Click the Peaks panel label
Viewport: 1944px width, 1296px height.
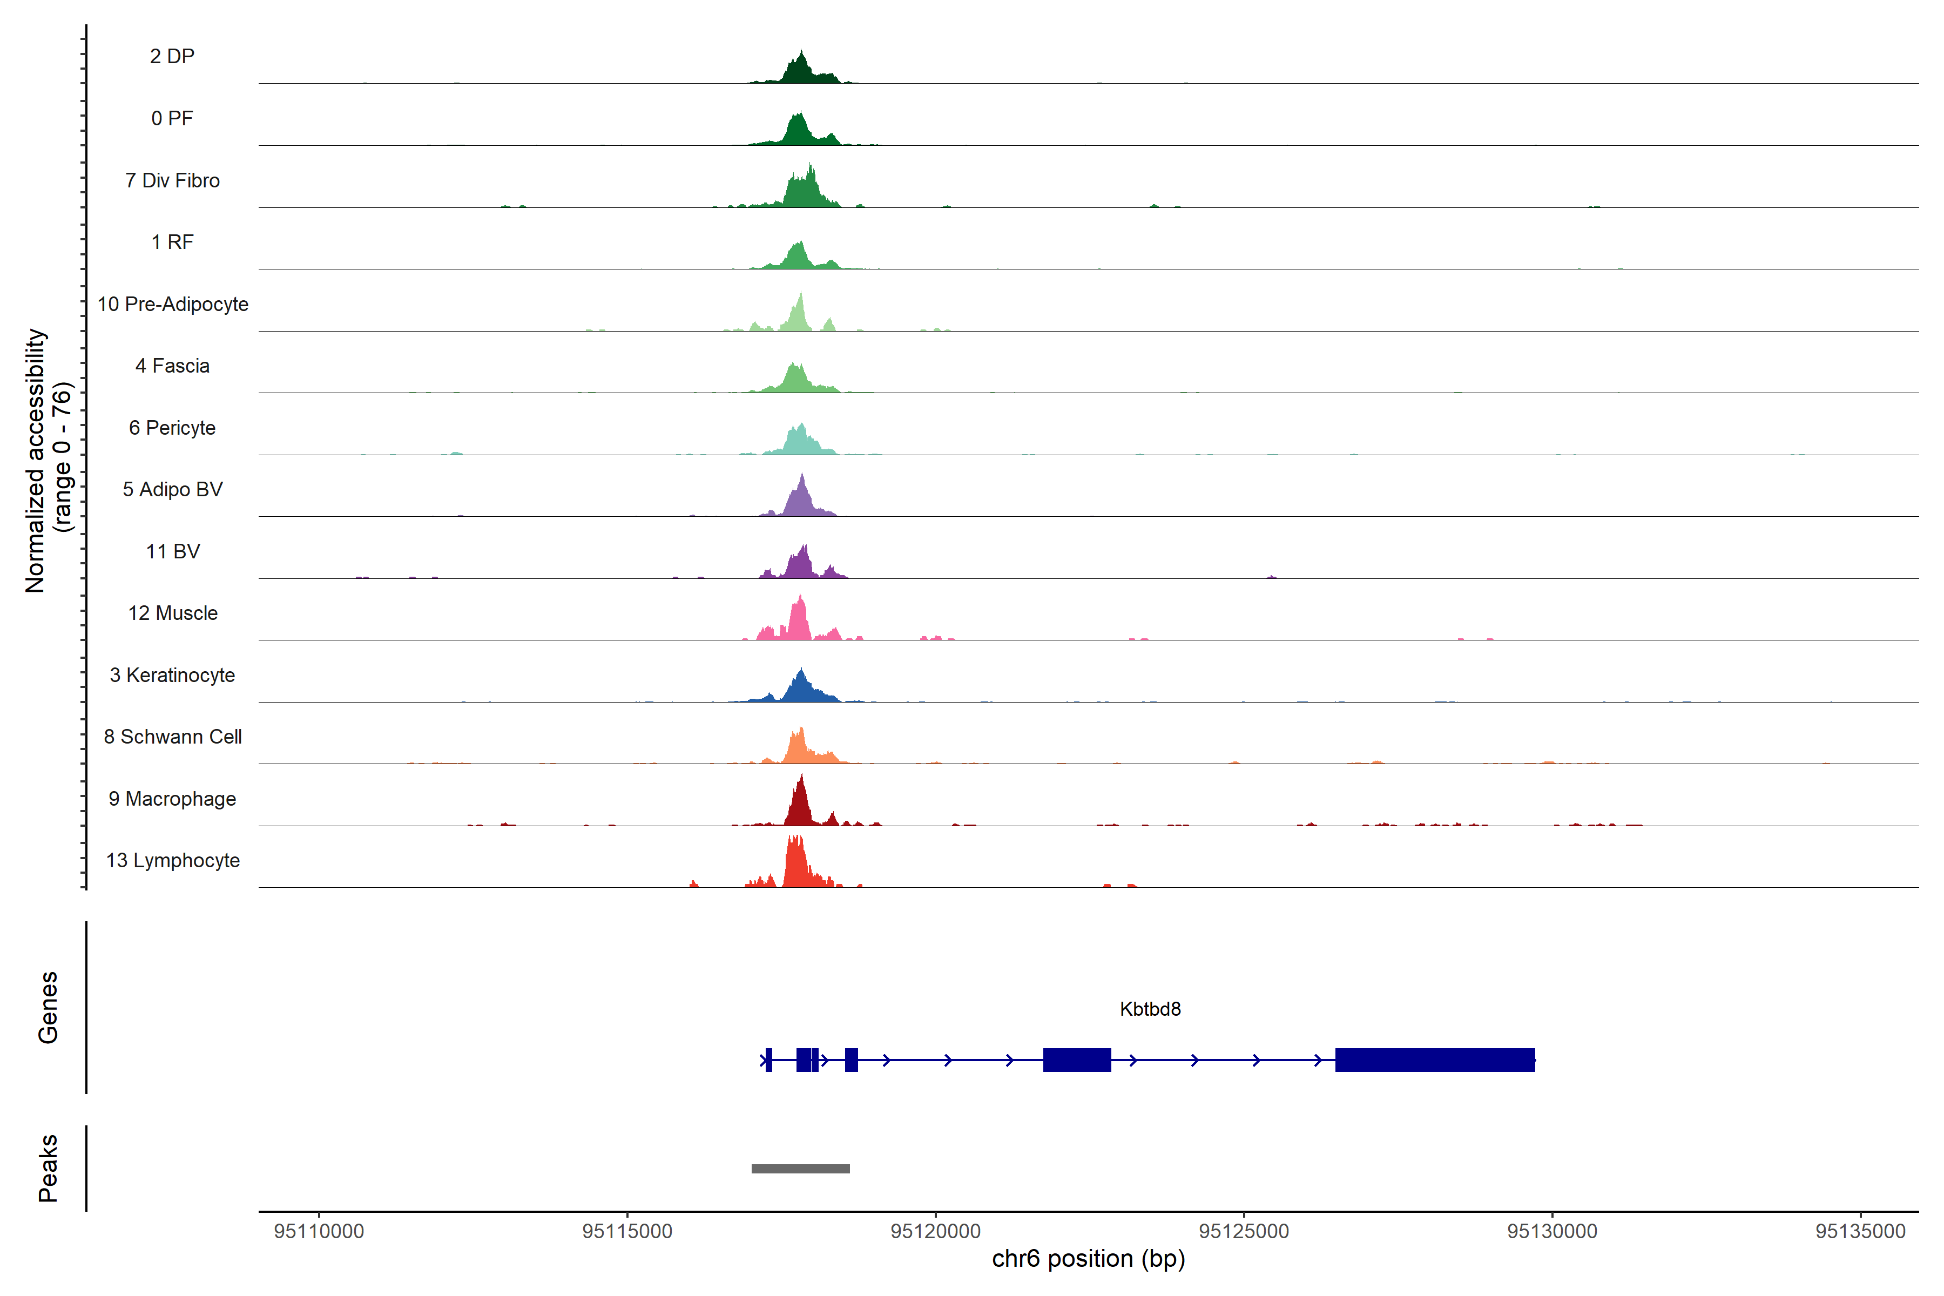tap(48, 1168)
